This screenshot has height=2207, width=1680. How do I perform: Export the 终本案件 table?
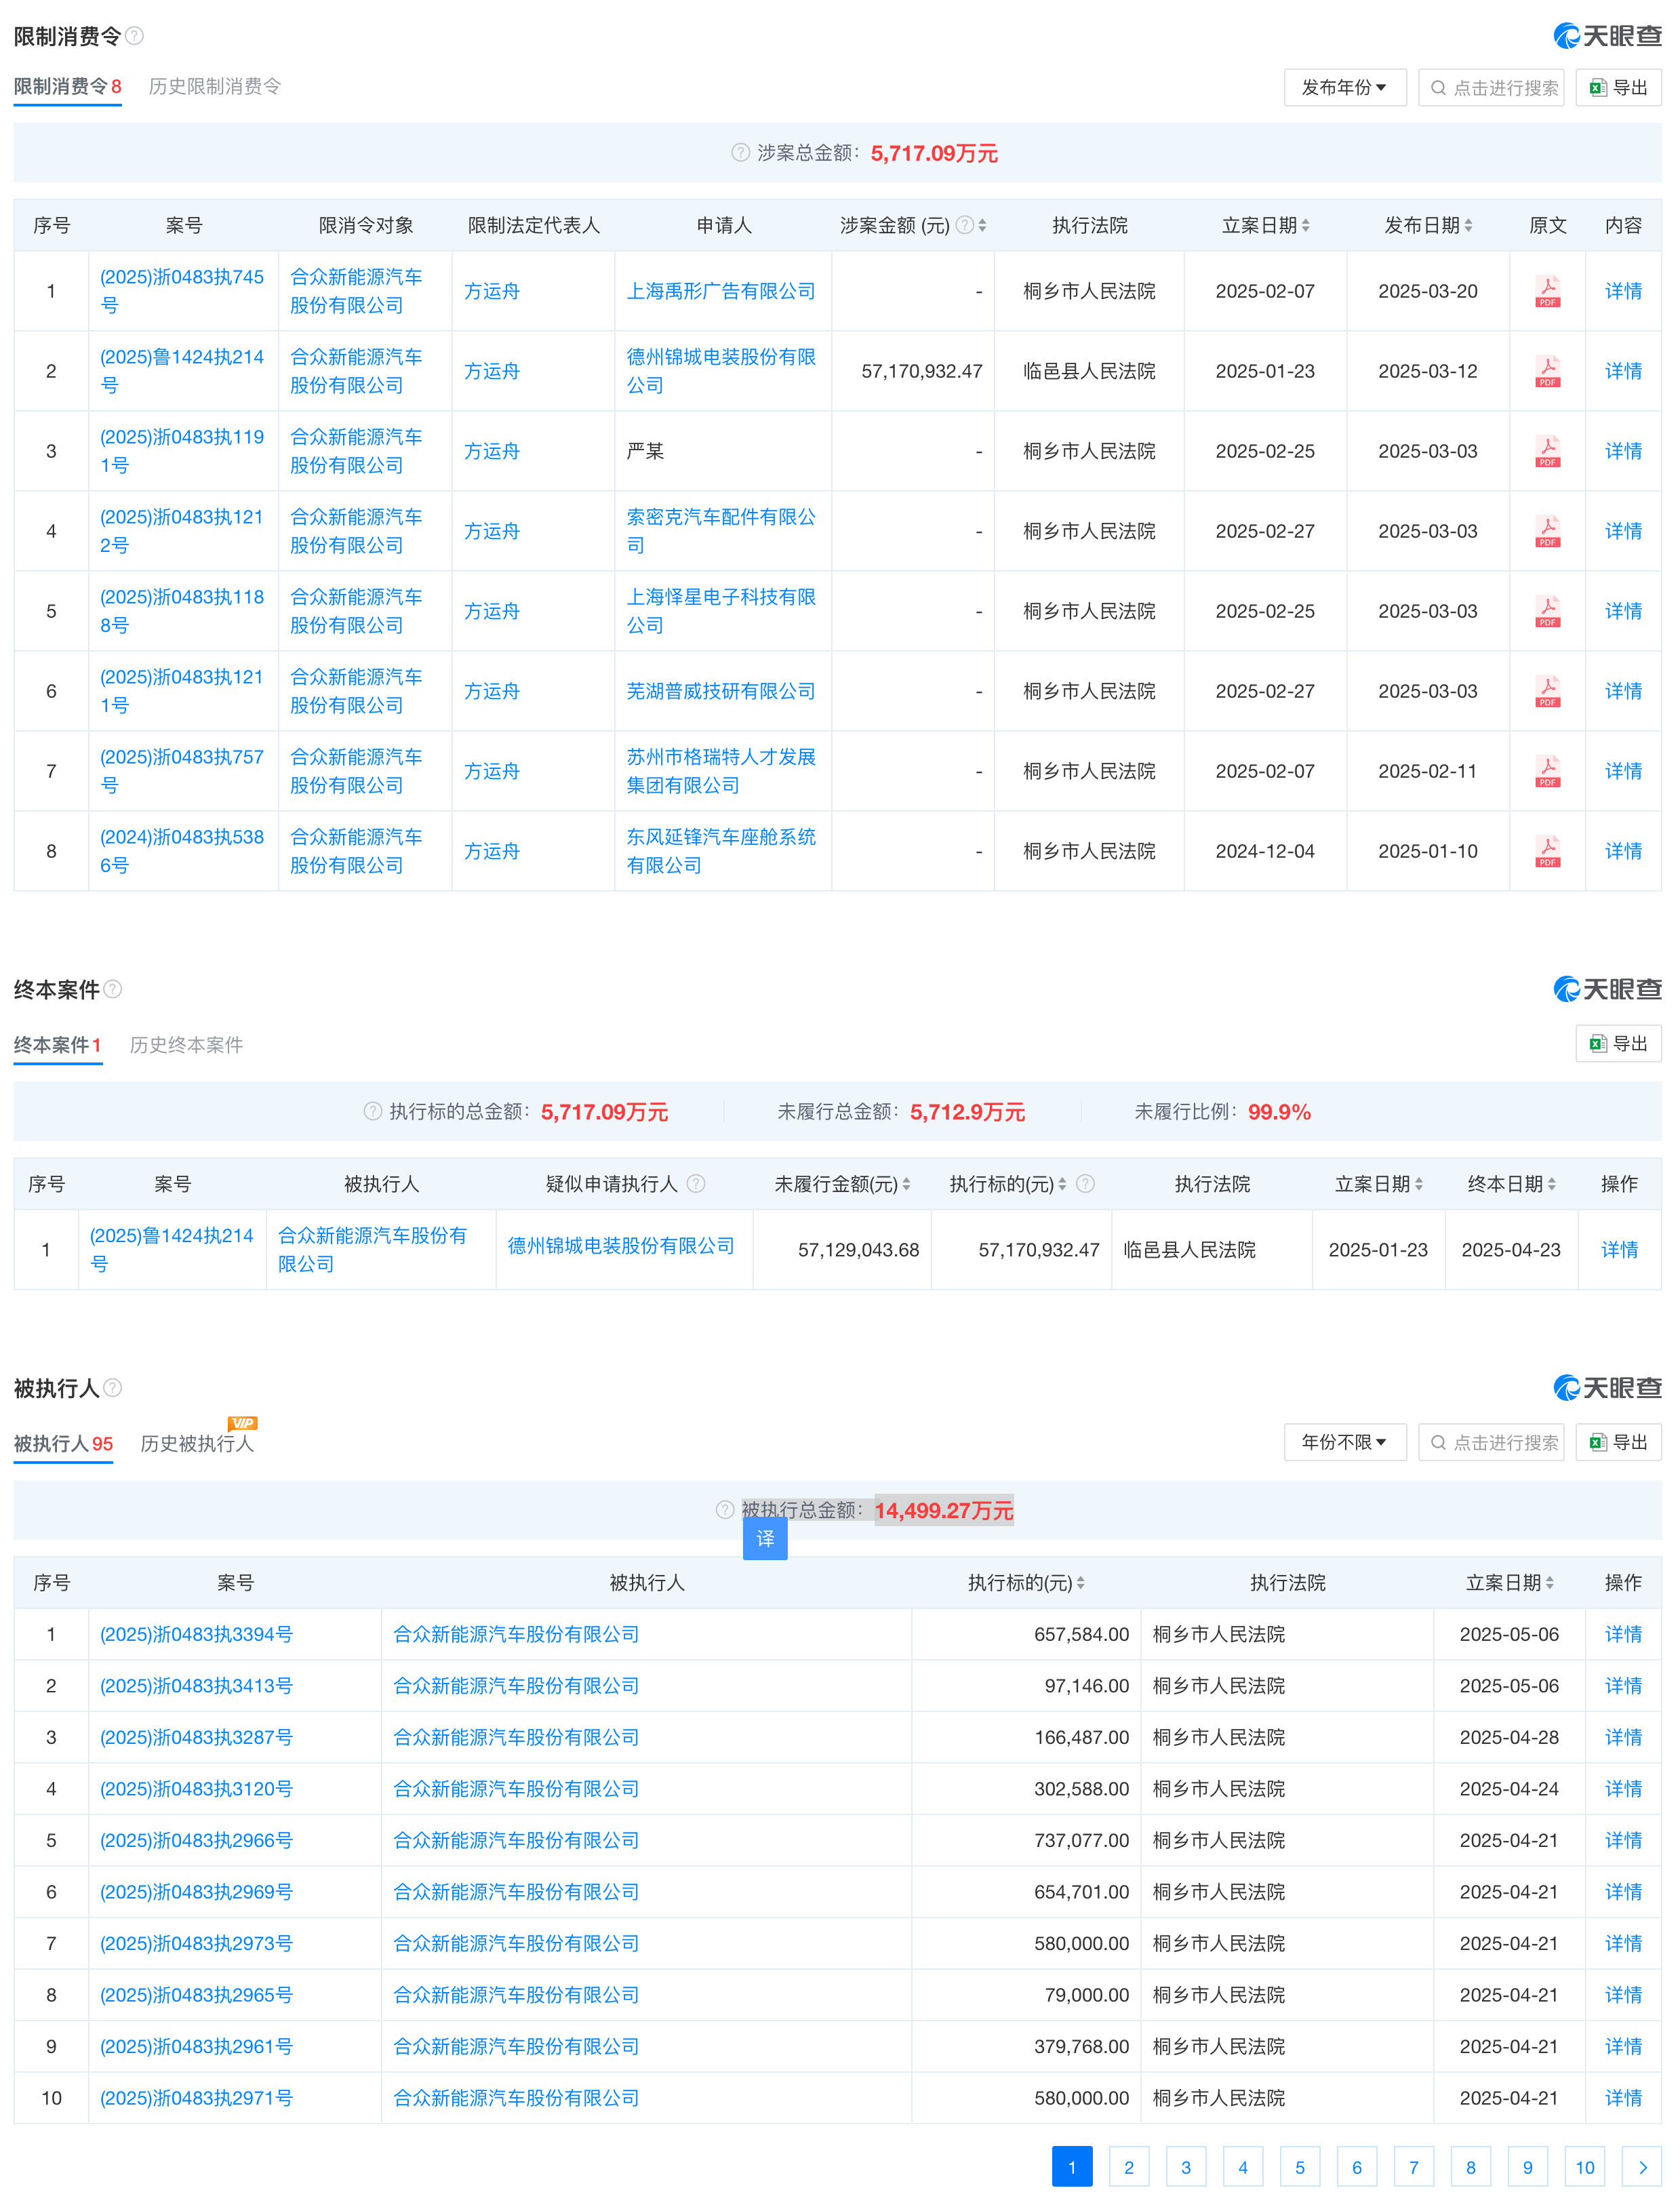point(1618,1043)
